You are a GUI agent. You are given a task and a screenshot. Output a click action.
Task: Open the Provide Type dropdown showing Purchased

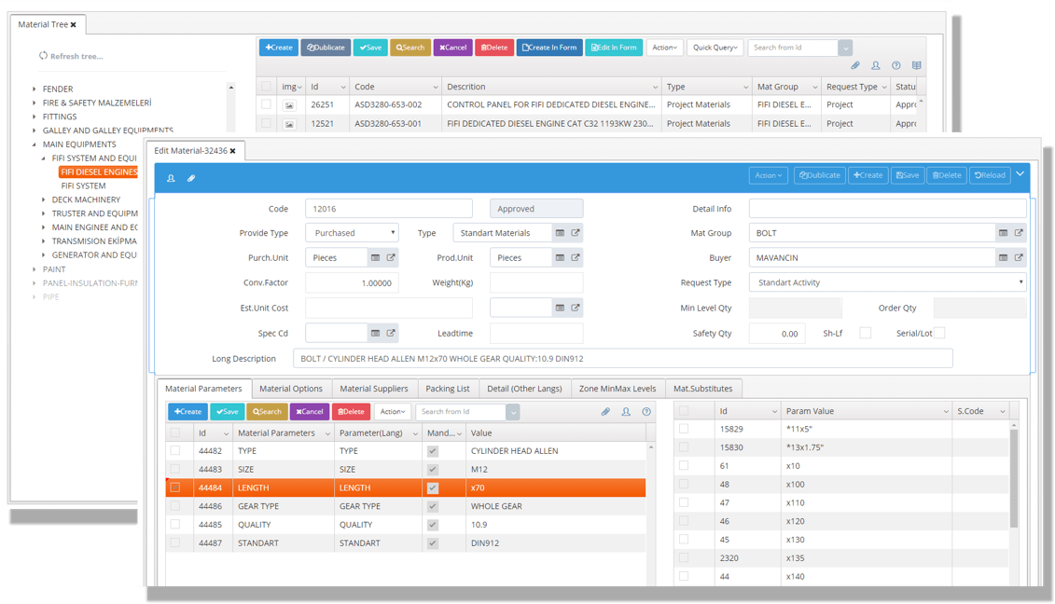(352, 233)
